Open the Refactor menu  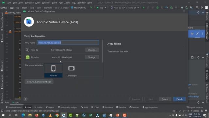(46, 3)
